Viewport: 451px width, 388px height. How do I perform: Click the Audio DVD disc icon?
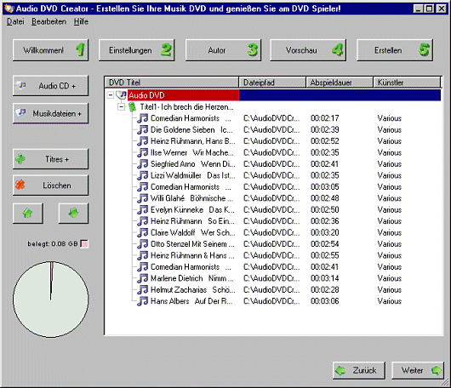121,95
